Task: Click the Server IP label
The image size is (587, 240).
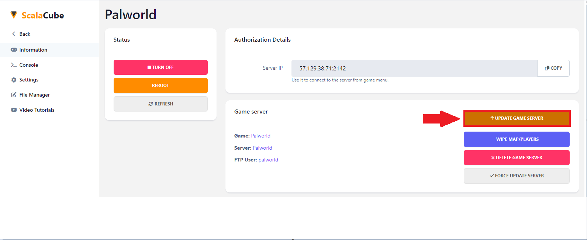Action: (273, 68)
